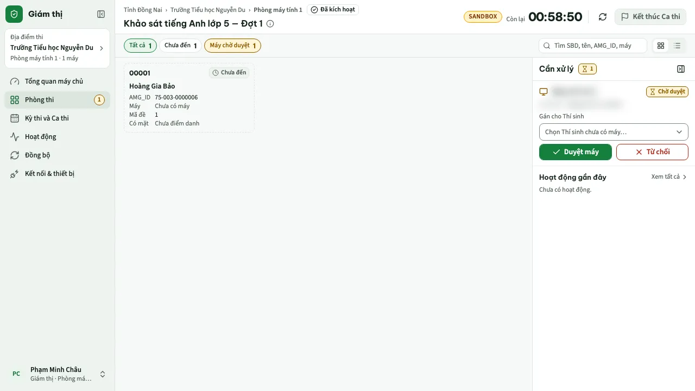
Task: Click the Chưa điểm danh attendance value
Action: coord(177,124)
